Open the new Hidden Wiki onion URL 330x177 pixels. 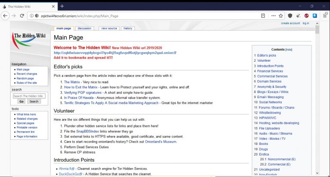pyautogui.click(x=115, y=53)
